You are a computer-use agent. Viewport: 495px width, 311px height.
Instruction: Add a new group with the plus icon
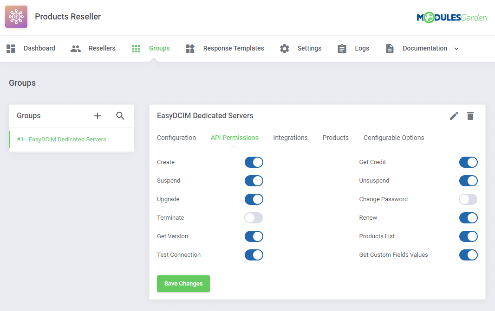coord(97,116)
